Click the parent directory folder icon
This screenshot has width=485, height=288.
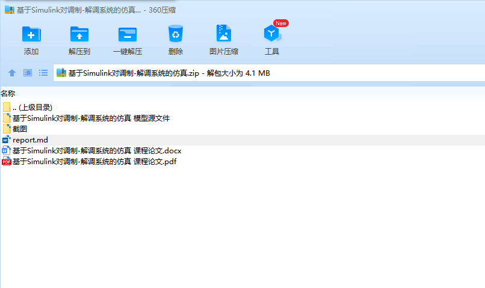tap(7, 107)
